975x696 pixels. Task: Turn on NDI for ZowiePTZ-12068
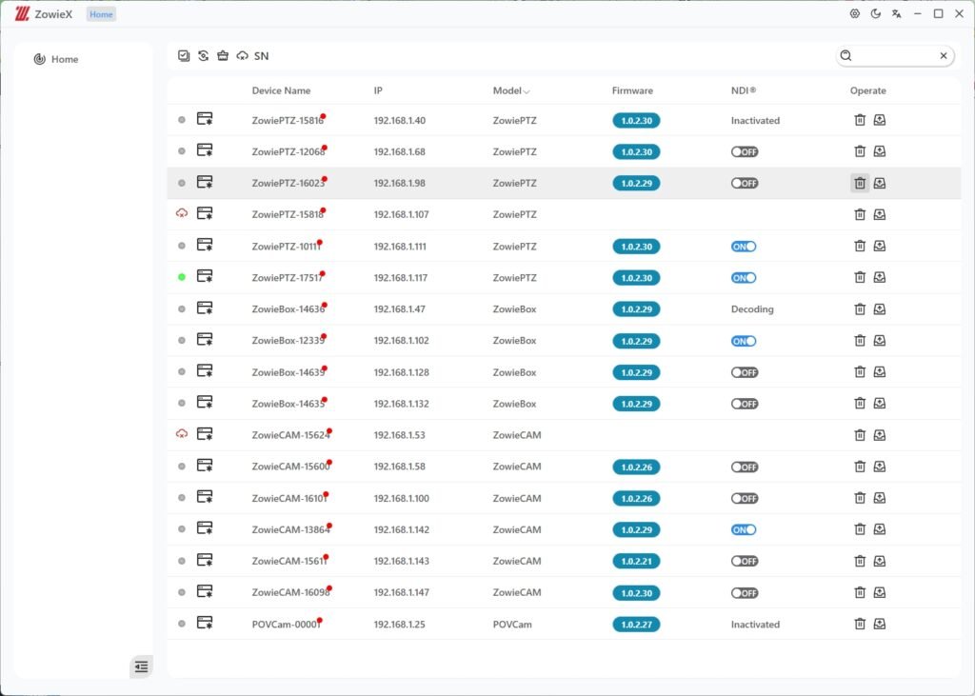745,152
